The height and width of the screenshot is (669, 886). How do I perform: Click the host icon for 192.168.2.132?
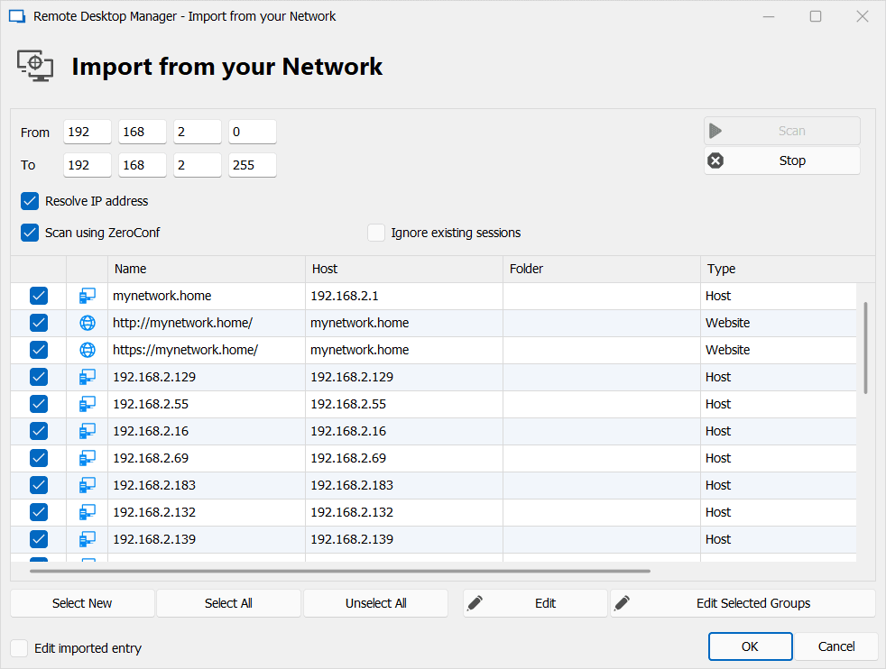[x=87, y=513]
